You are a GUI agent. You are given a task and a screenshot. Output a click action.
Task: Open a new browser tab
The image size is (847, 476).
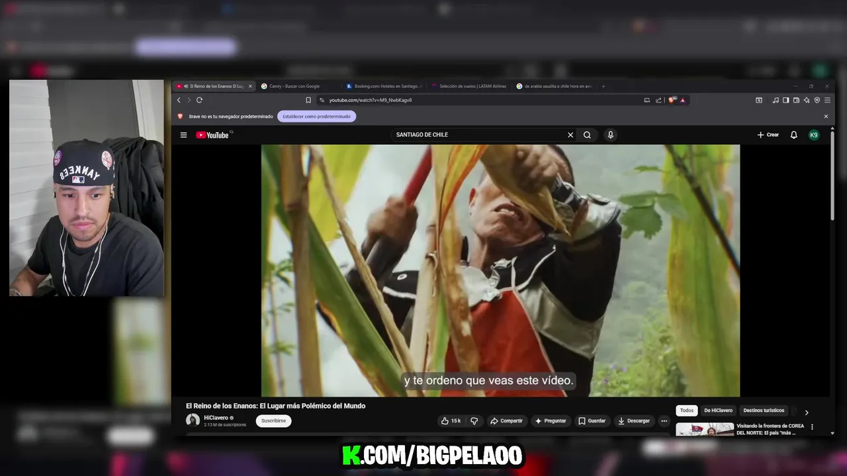[x=603, y=86]
